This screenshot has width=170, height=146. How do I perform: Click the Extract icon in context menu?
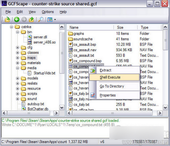tap(93, 70)
